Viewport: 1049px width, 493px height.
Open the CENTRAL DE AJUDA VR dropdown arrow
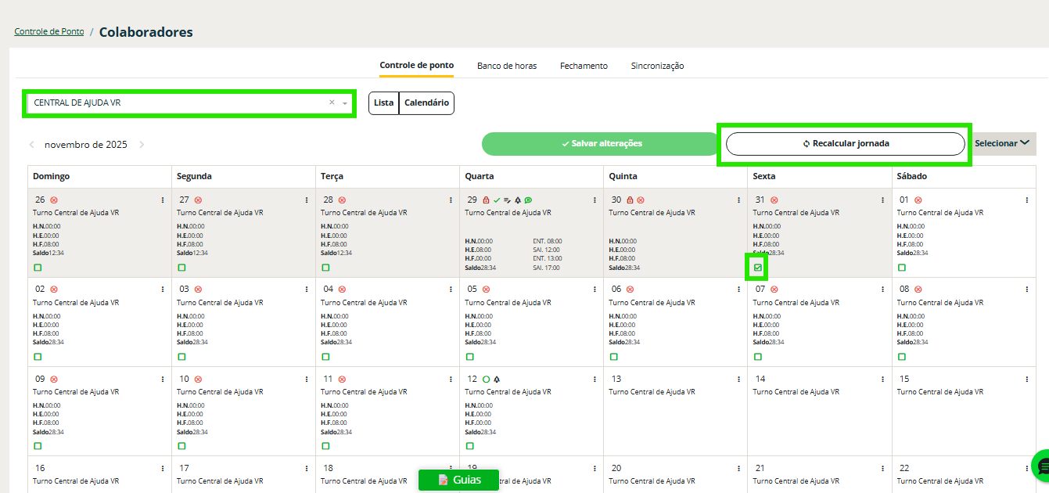point(345,103)
